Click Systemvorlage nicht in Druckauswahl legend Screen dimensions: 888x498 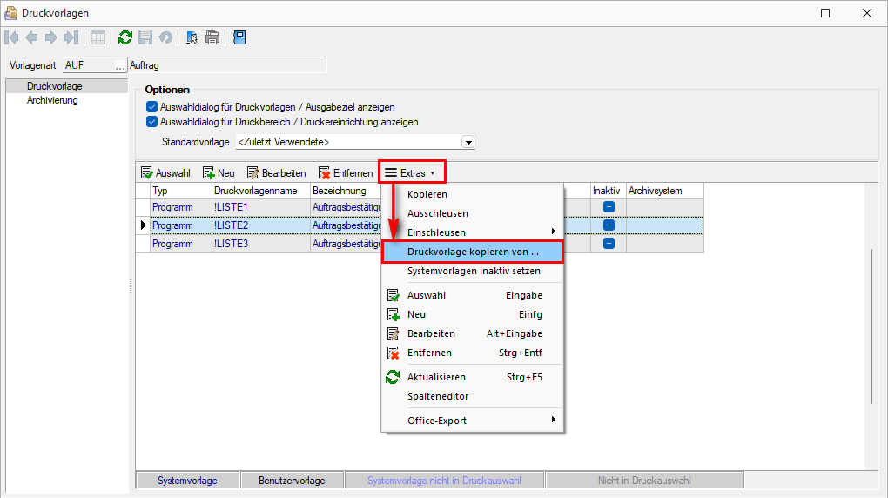point(445,481)
